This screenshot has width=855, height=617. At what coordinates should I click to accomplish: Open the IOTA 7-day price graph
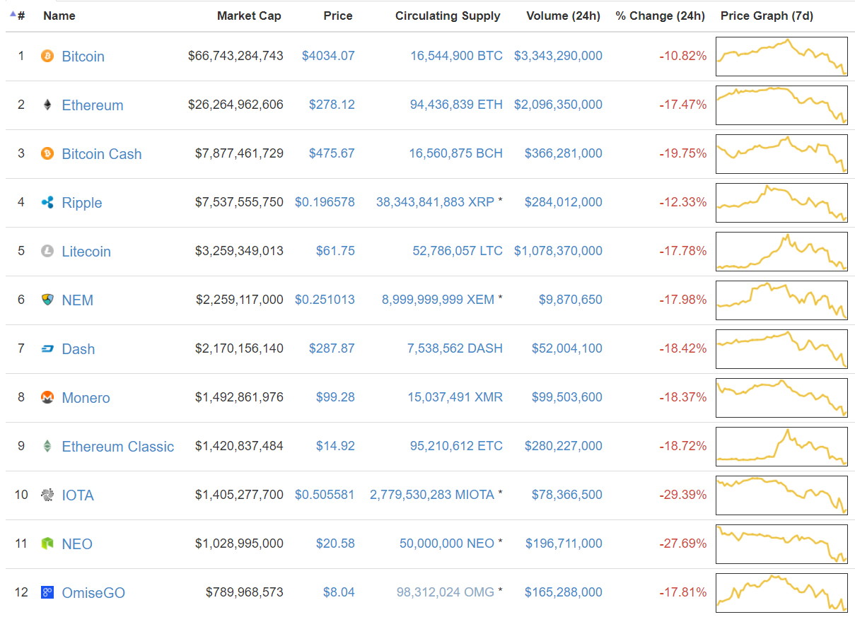pos(781,495)
